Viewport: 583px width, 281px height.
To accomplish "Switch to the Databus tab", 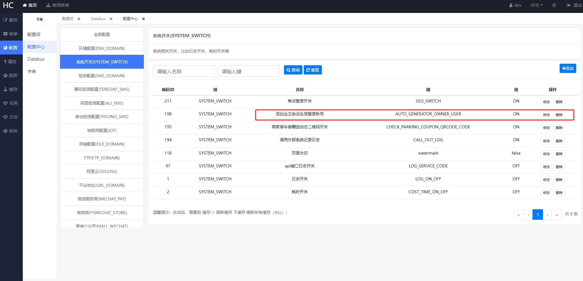I will 98,19.
